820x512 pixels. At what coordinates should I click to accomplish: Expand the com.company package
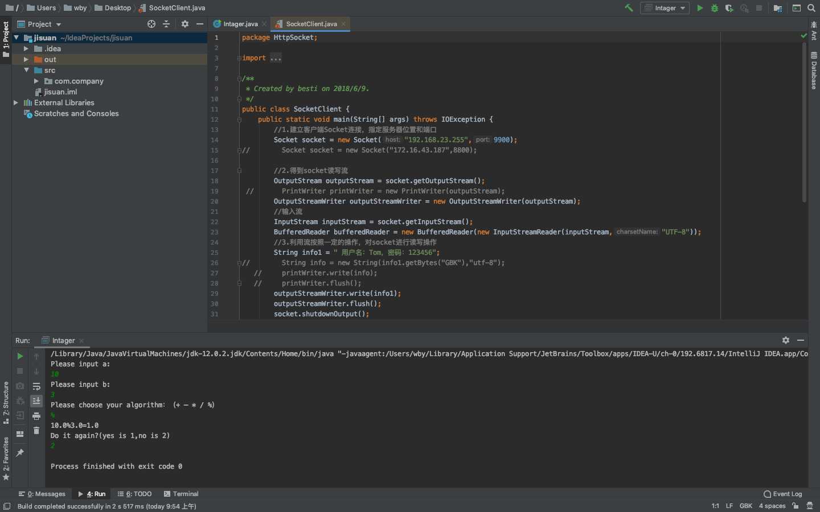click(x=36, y=81)
